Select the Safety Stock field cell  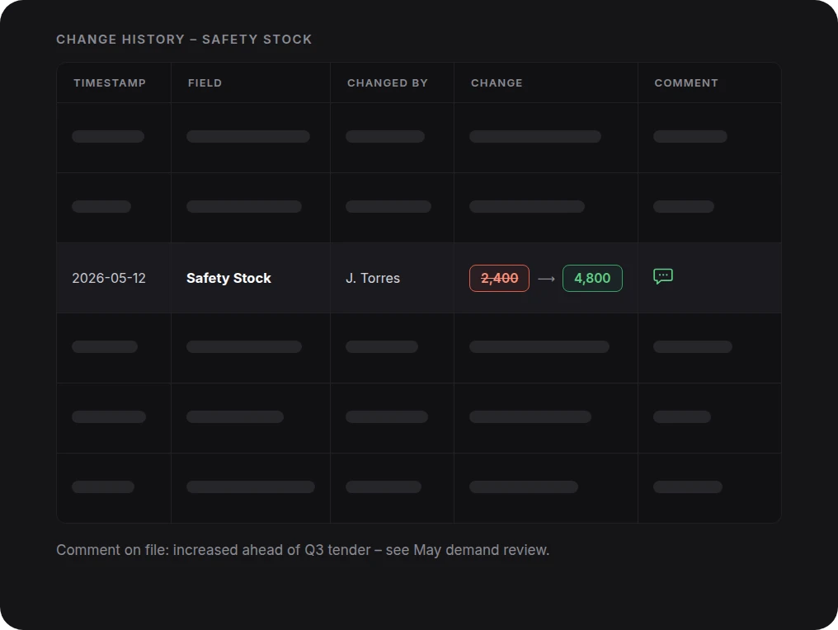[251, 278]
